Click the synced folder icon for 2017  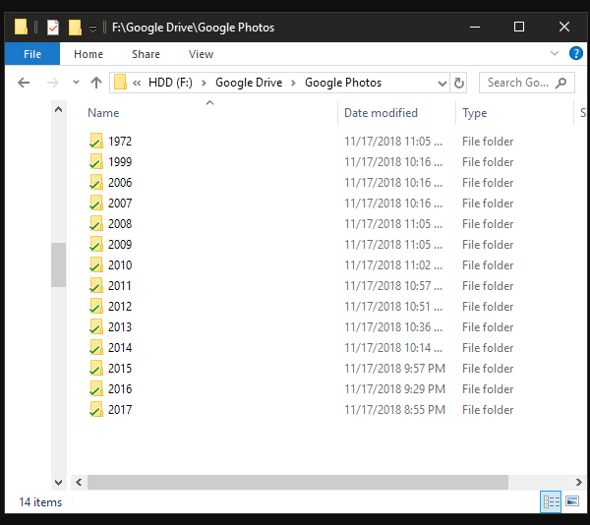click(96, 410)
